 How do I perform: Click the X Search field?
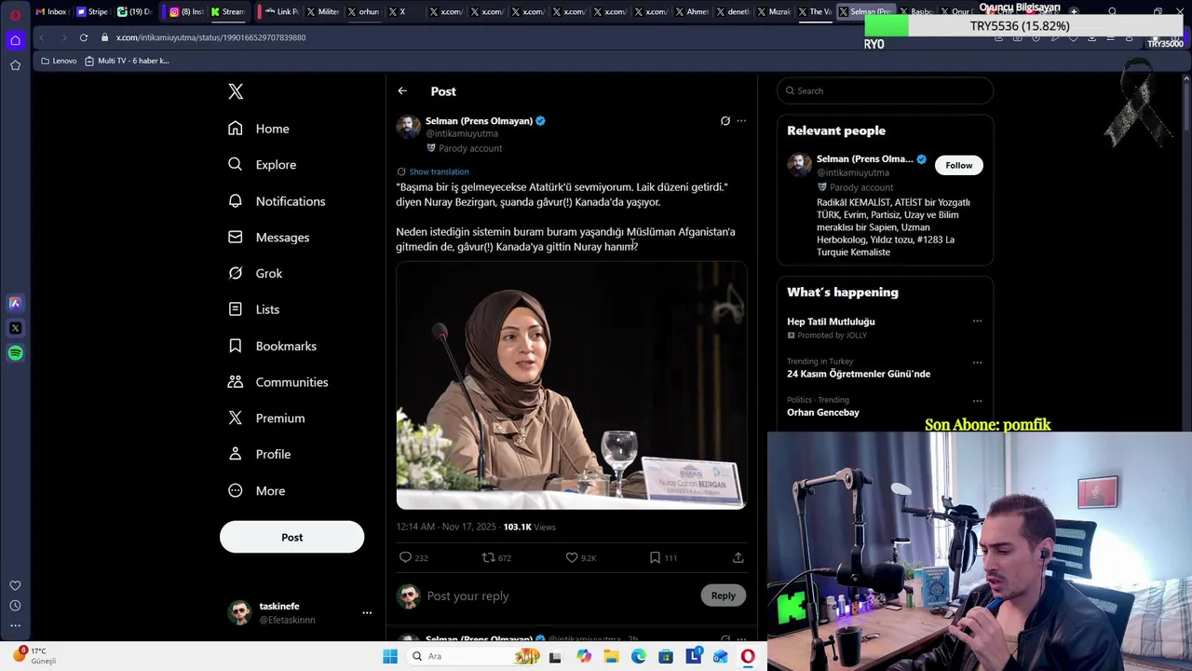(885, 90)
